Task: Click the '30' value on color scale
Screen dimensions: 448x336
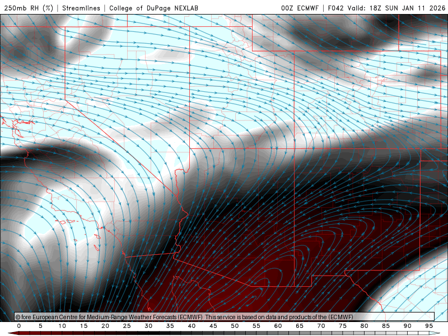Action: [x=148, y=326]
